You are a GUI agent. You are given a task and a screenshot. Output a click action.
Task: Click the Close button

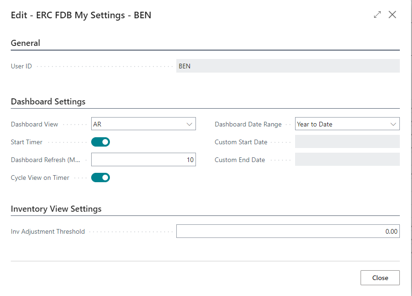coord(380,278)
